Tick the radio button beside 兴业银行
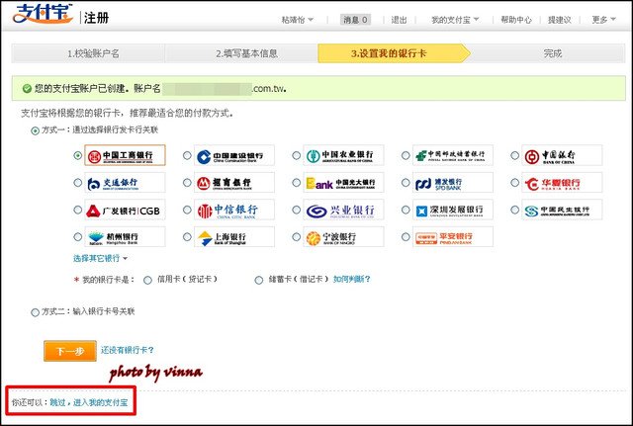This screenshot has height=426, width=633. [297, 210]
